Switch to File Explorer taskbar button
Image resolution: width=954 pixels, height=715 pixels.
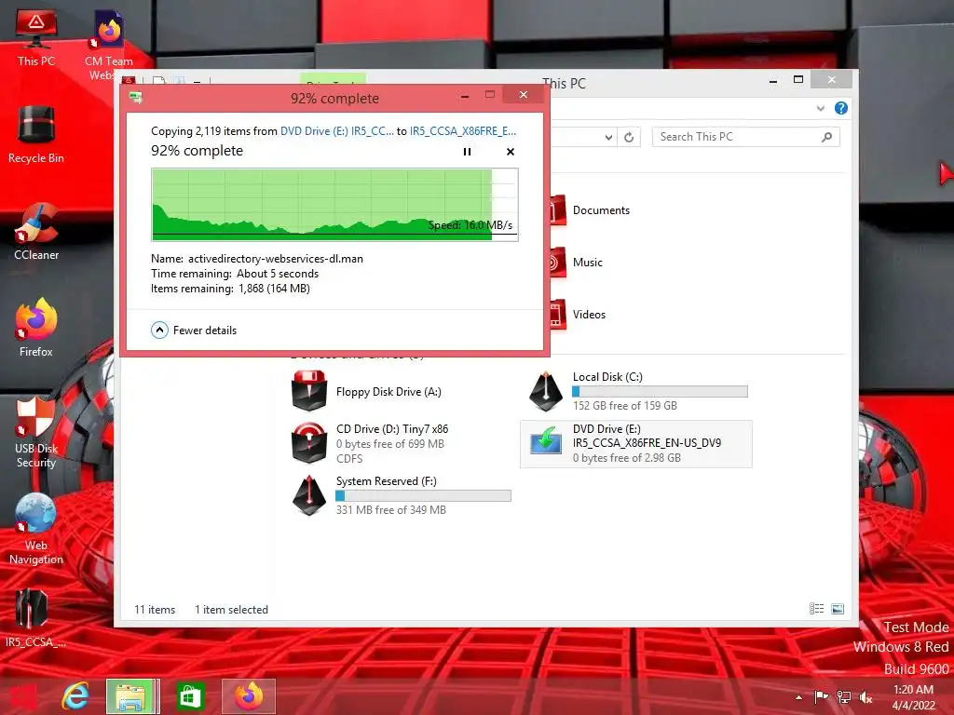click(132, 696)
